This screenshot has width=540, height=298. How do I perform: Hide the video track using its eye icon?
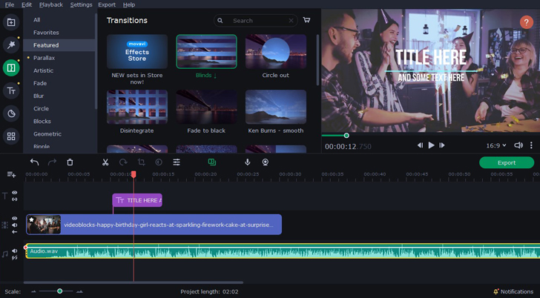[15, 219]
